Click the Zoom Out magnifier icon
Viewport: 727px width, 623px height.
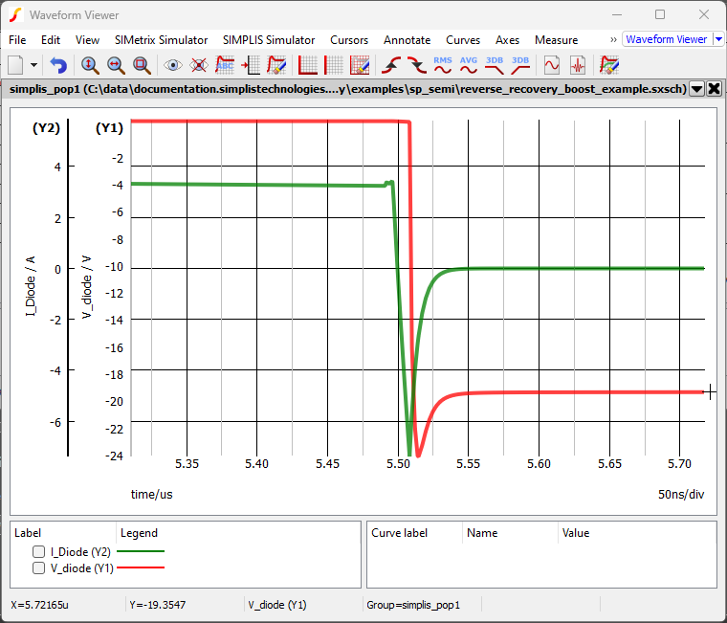[x=116, y=65]
